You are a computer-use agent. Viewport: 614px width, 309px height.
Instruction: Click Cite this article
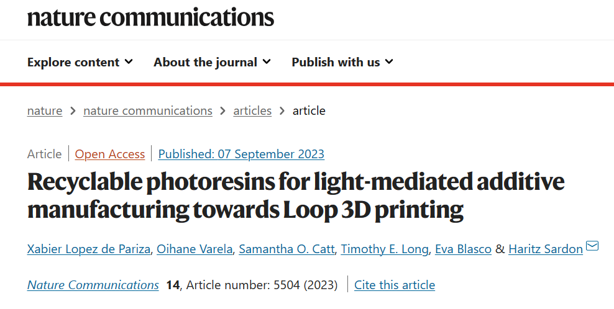[395, 285]
